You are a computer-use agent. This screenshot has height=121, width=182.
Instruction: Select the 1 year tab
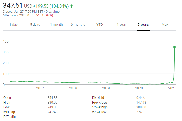point(121,25)
